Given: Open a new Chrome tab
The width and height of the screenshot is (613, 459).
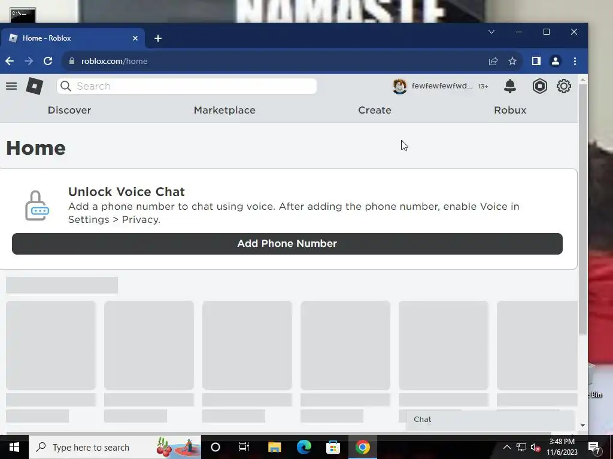Looking at the screenshot, I should tap(158, 38).
